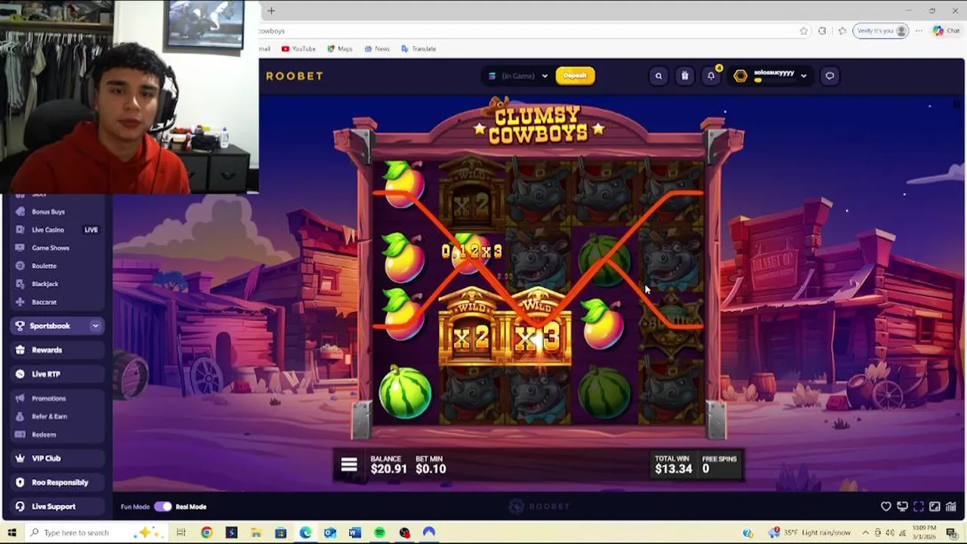Toggle fullscreen with the purple brackets icon
The width and height of the screenshot is (967, 544).
point(919,507)
